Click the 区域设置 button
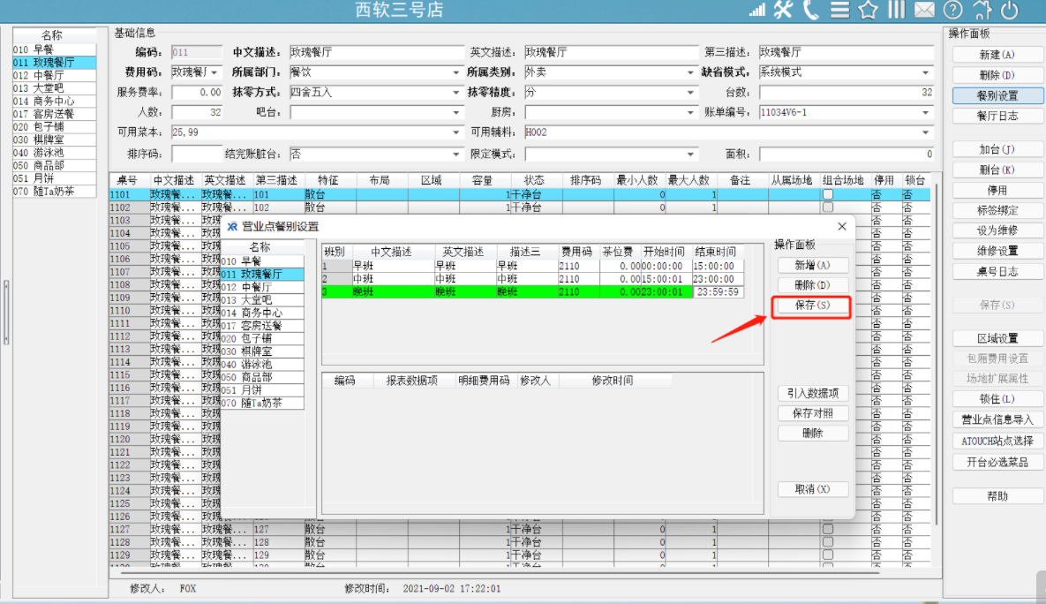This screenshot has height=604, width=1046. coord(997,338)
